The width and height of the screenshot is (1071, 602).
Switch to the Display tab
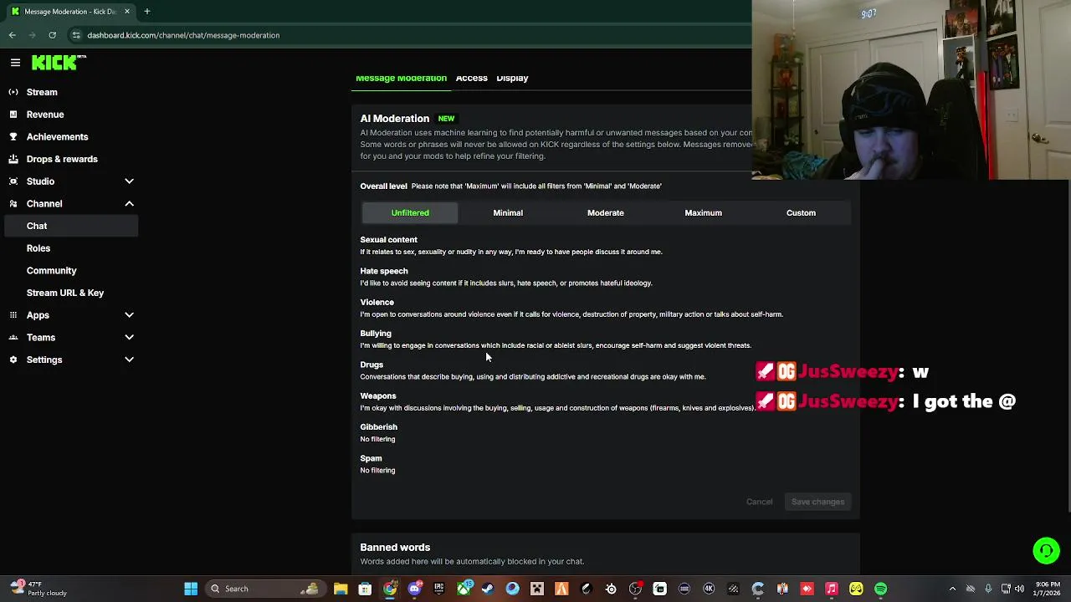pos(512,78)
